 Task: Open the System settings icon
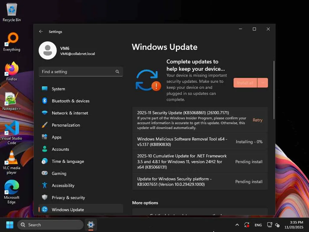(45, 89)
